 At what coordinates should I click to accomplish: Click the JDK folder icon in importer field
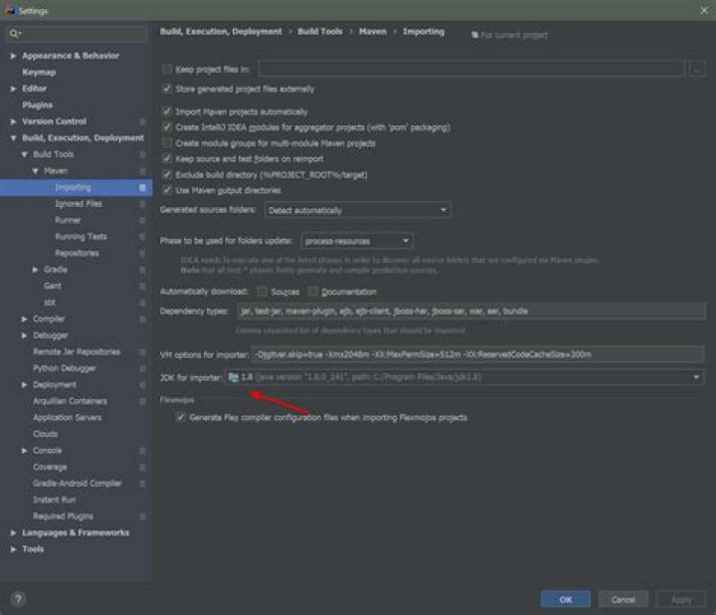pyautogui.click(x=234, y=377)
